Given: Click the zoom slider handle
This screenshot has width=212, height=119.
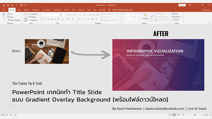Looking at the screenshot, I should click(195, 115).
